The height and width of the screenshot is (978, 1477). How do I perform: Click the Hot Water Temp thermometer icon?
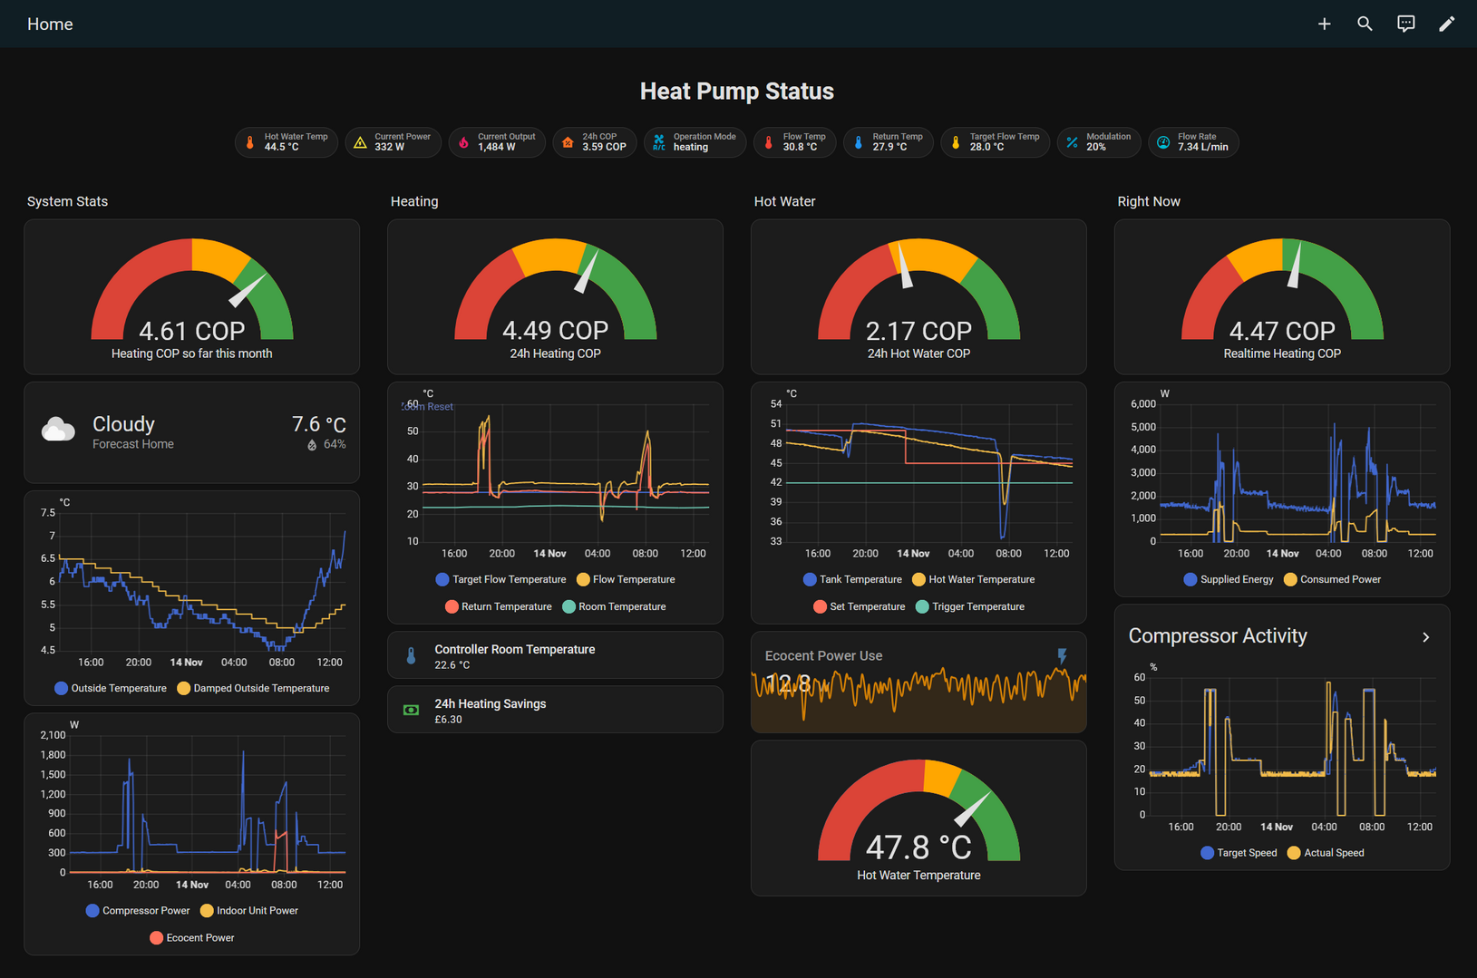point(250,142)
